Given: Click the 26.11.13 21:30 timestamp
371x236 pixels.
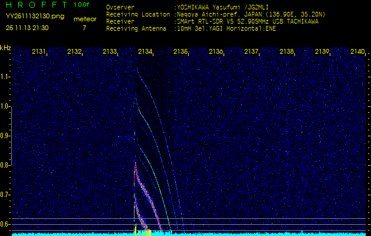Looking at the screenshot, I should click(x=27, y=28).
